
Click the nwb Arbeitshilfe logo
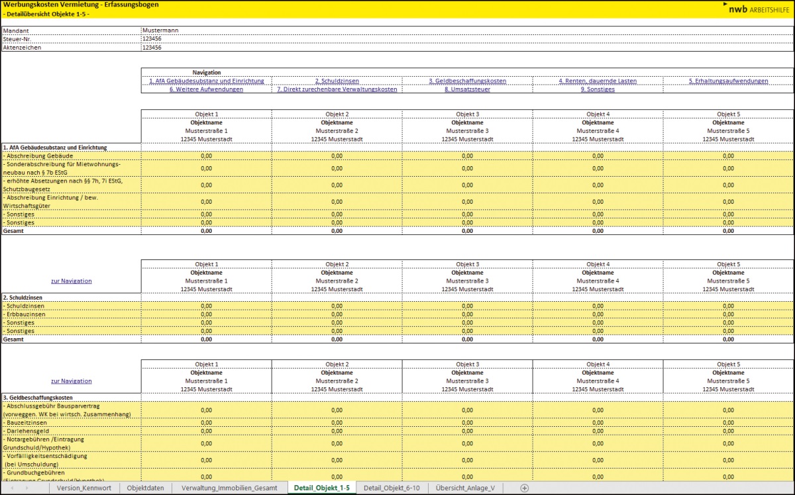tap(757, 9)
